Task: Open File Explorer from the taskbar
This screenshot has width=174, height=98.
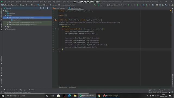Action: point(75,96)
